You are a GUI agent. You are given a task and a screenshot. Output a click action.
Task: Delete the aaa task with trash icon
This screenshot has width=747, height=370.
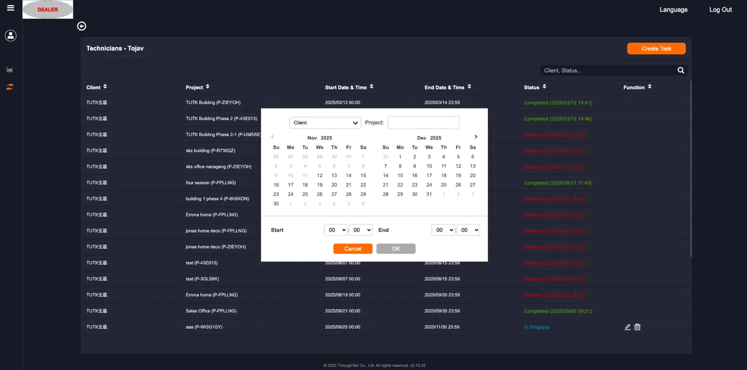(637, 327)
